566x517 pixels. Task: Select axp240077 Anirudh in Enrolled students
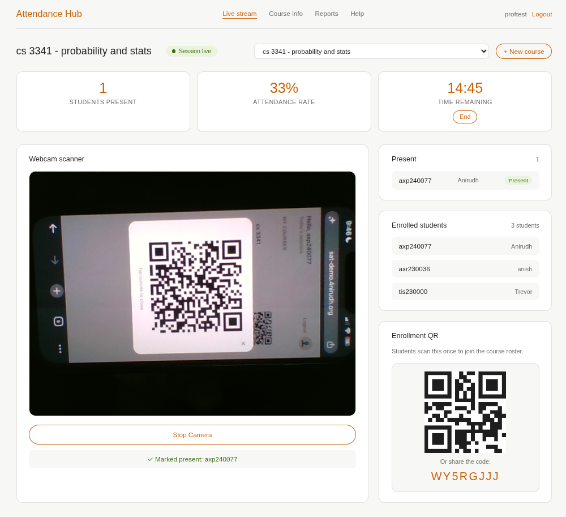tap(465, 246)
